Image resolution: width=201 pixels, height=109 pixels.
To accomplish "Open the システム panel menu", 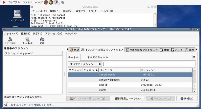I will click(x=28, y=2).
